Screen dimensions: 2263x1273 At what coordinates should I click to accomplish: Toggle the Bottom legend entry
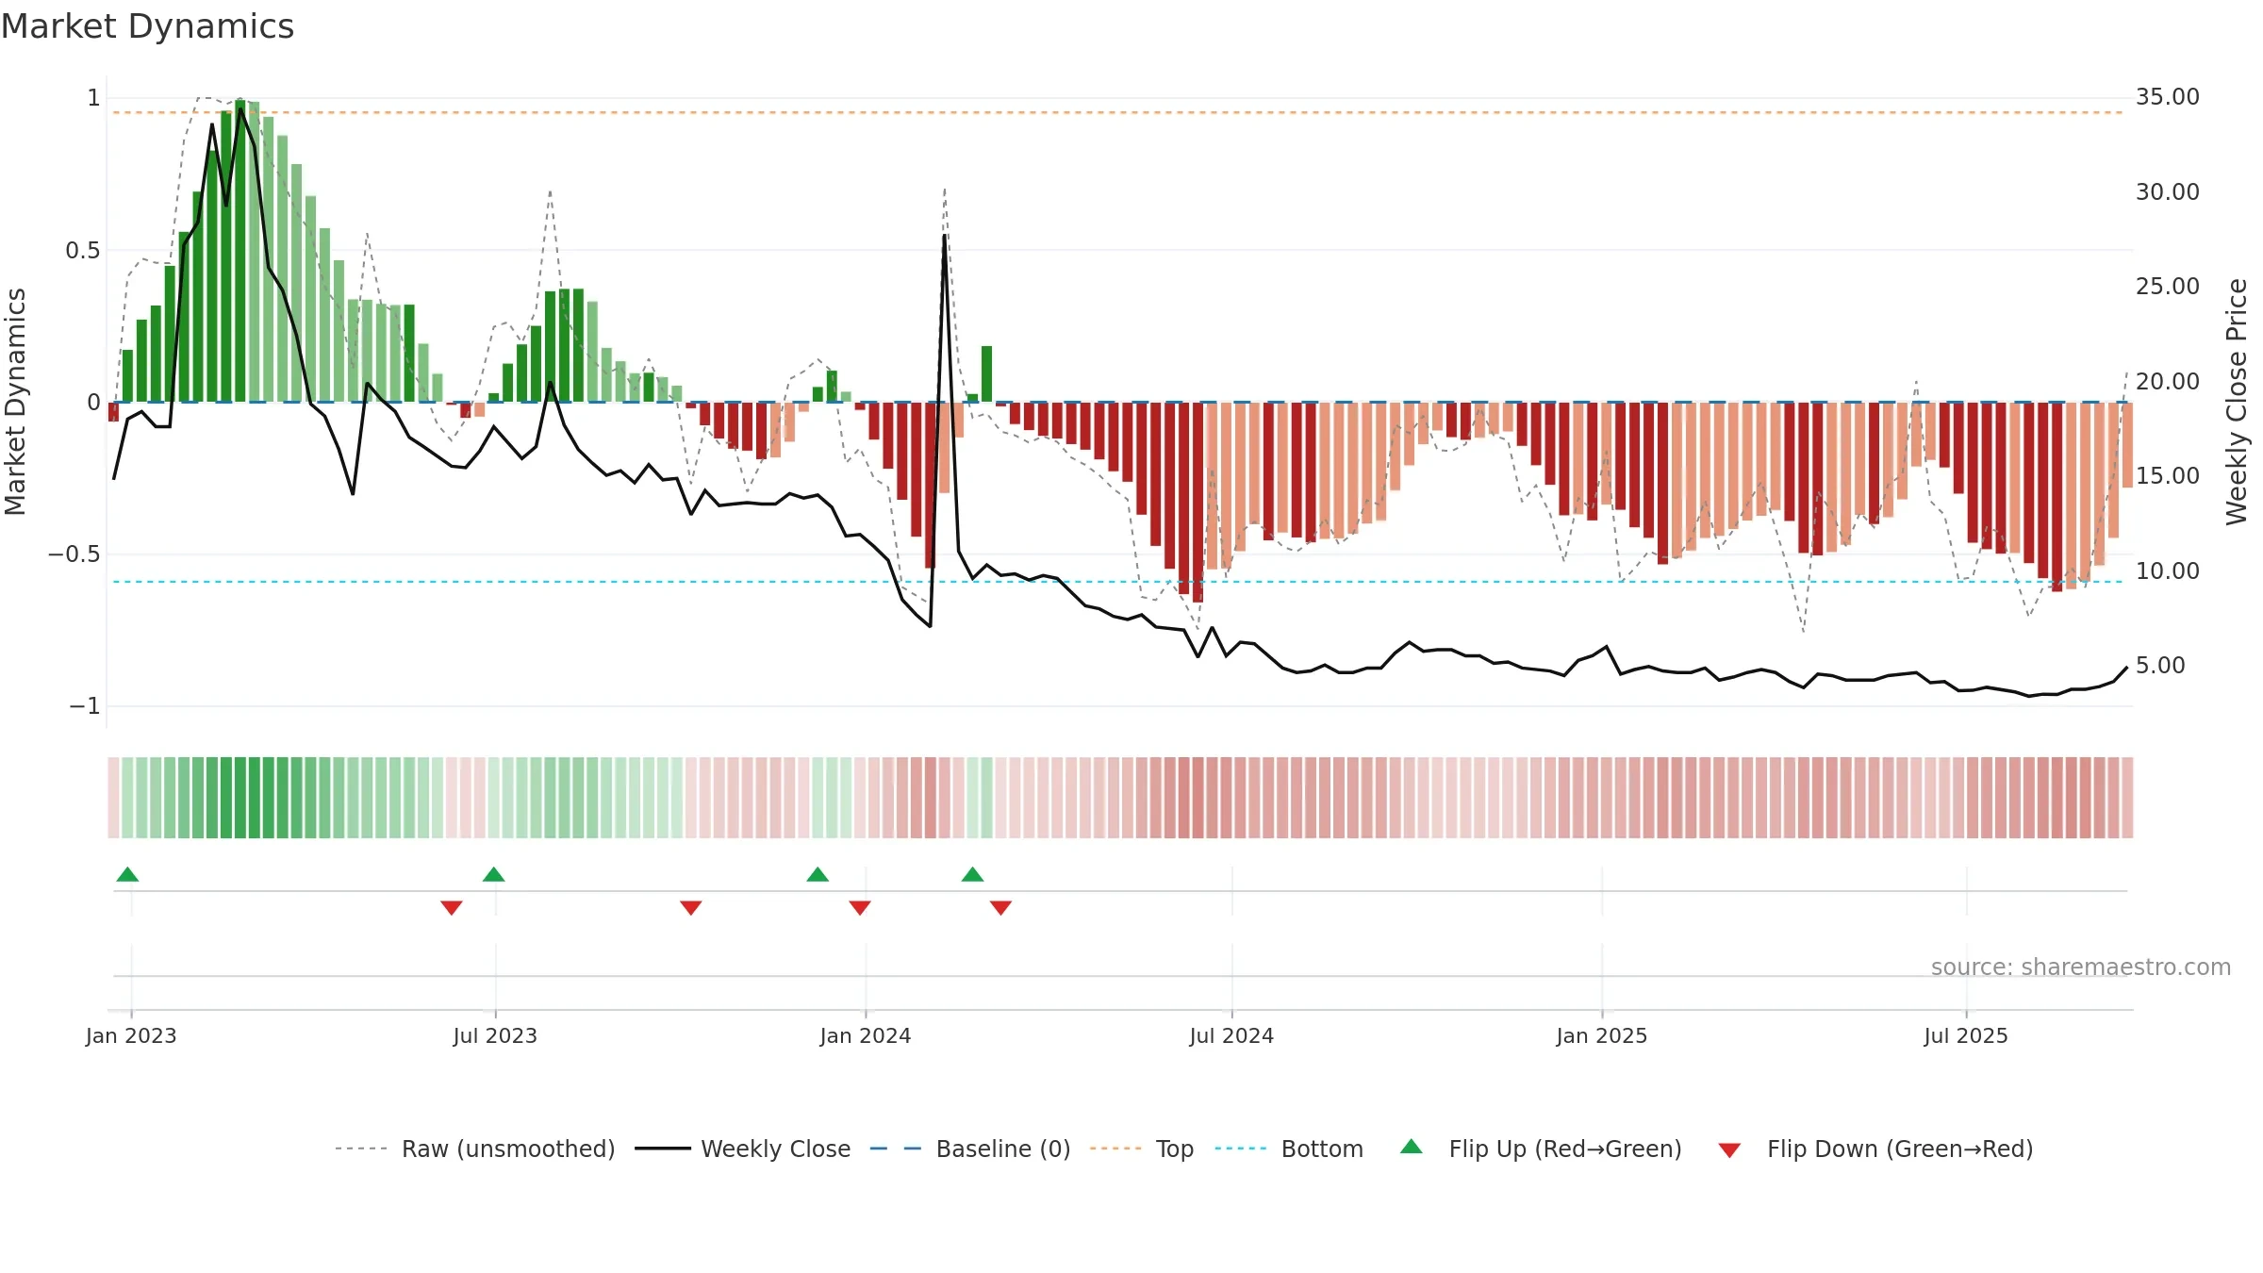pyautogui.click(x=1289, y=1149)
